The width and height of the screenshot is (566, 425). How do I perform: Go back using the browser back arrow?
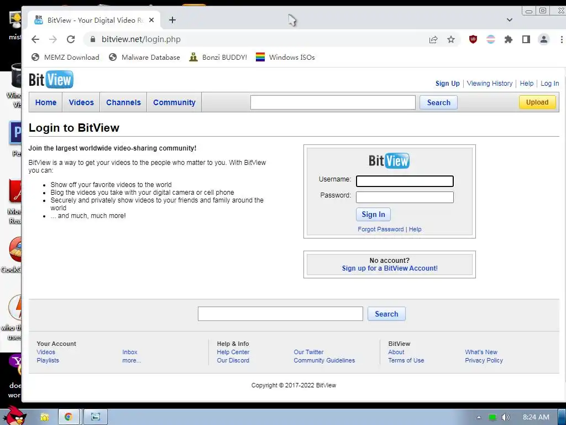point(35,39)
